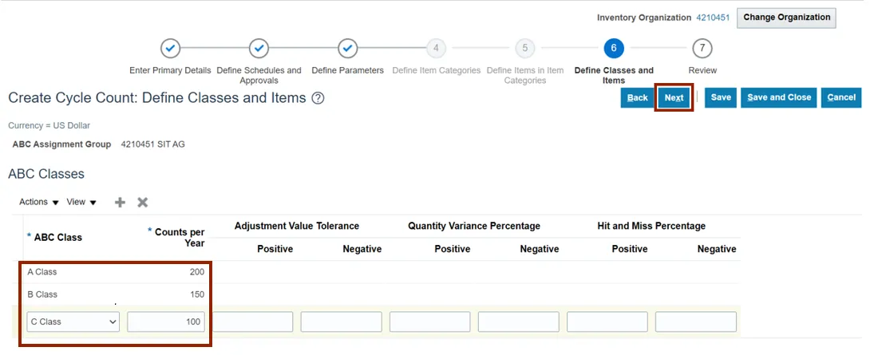Viewport: 874px width, 355px height.
Task: Click Change Organization button
Action: 786,18
